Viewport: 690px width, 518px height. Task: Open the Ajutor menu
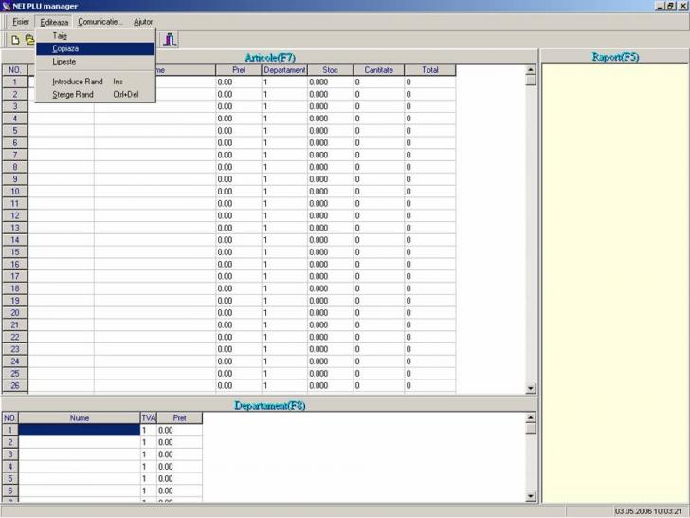pyautogui.click(x=143, y=21)
